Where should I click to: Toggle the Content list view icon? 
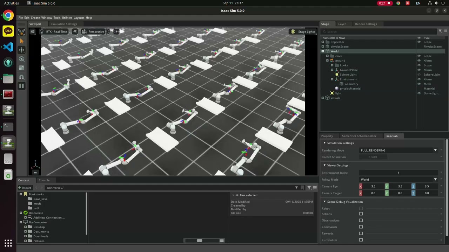tap(222, 240)
